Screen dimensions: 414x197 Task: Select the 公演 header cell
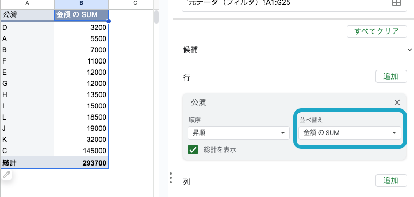click(x=27, y=15)
